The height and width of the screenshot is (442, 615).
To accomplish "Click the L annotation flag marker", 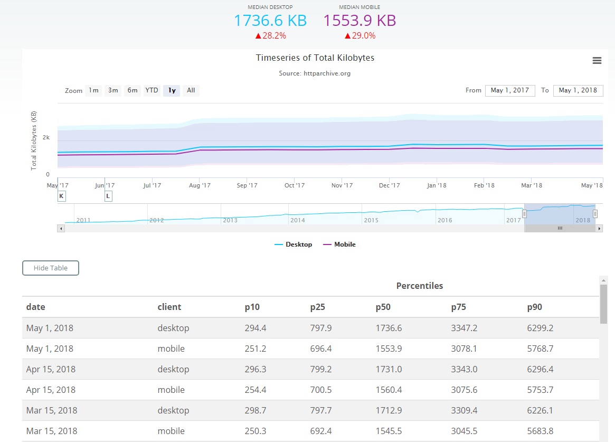I will coord(108,196).
